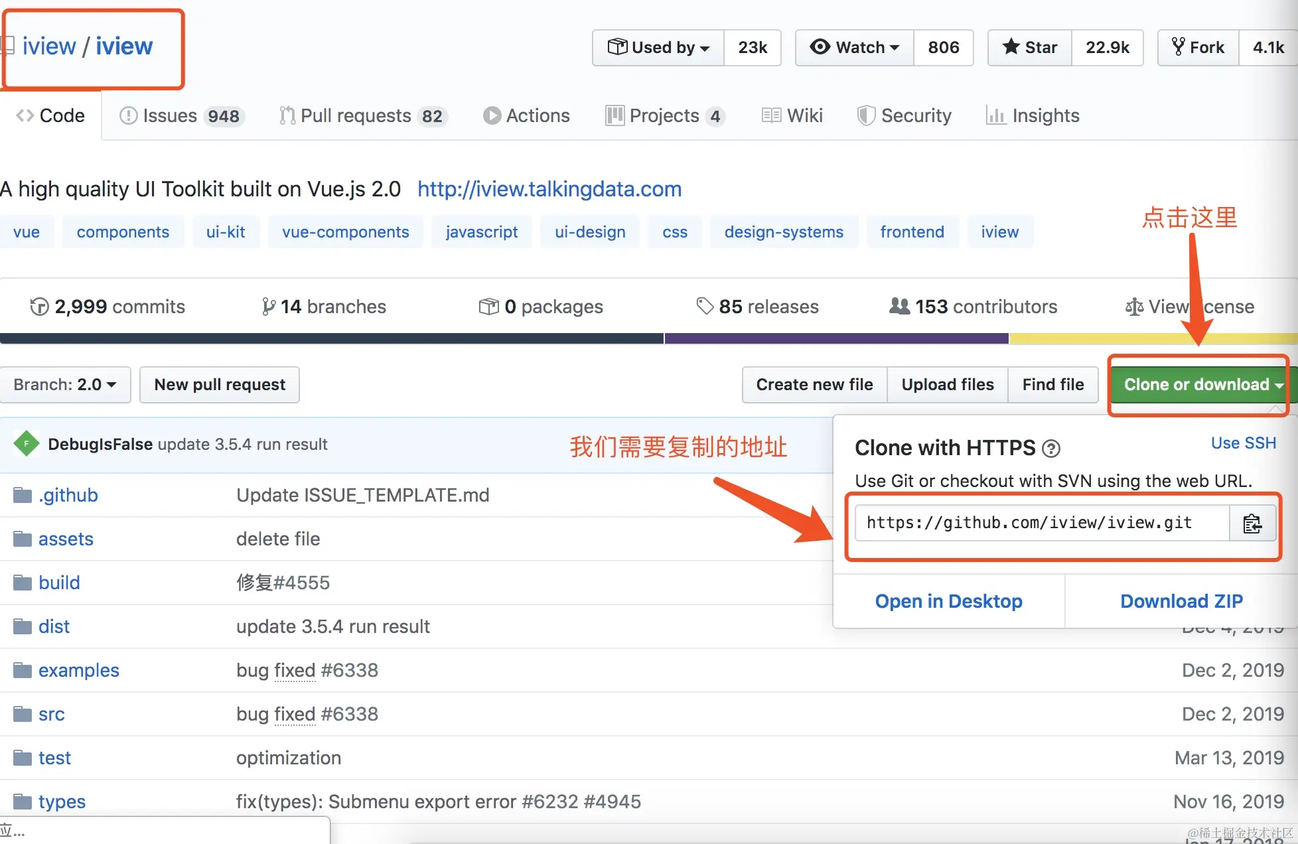Image resolution: width=1298 pixels, height=844 pixels.
Task: Open the .github folder
Action: [68, 495]
